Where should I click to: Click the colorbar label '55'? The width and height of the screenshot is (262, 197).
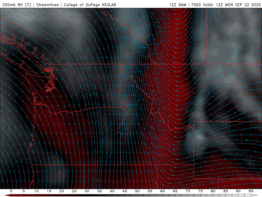150,191
